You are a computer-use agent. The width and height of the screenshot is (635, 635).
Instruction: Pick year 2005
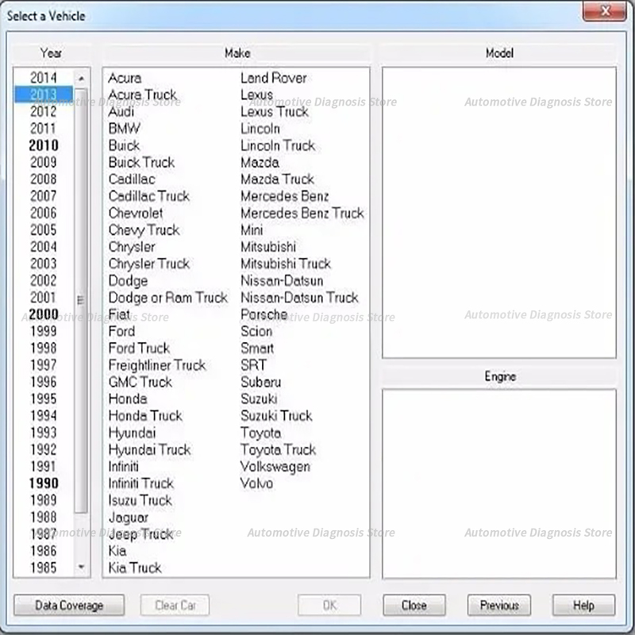click(44, 229)
